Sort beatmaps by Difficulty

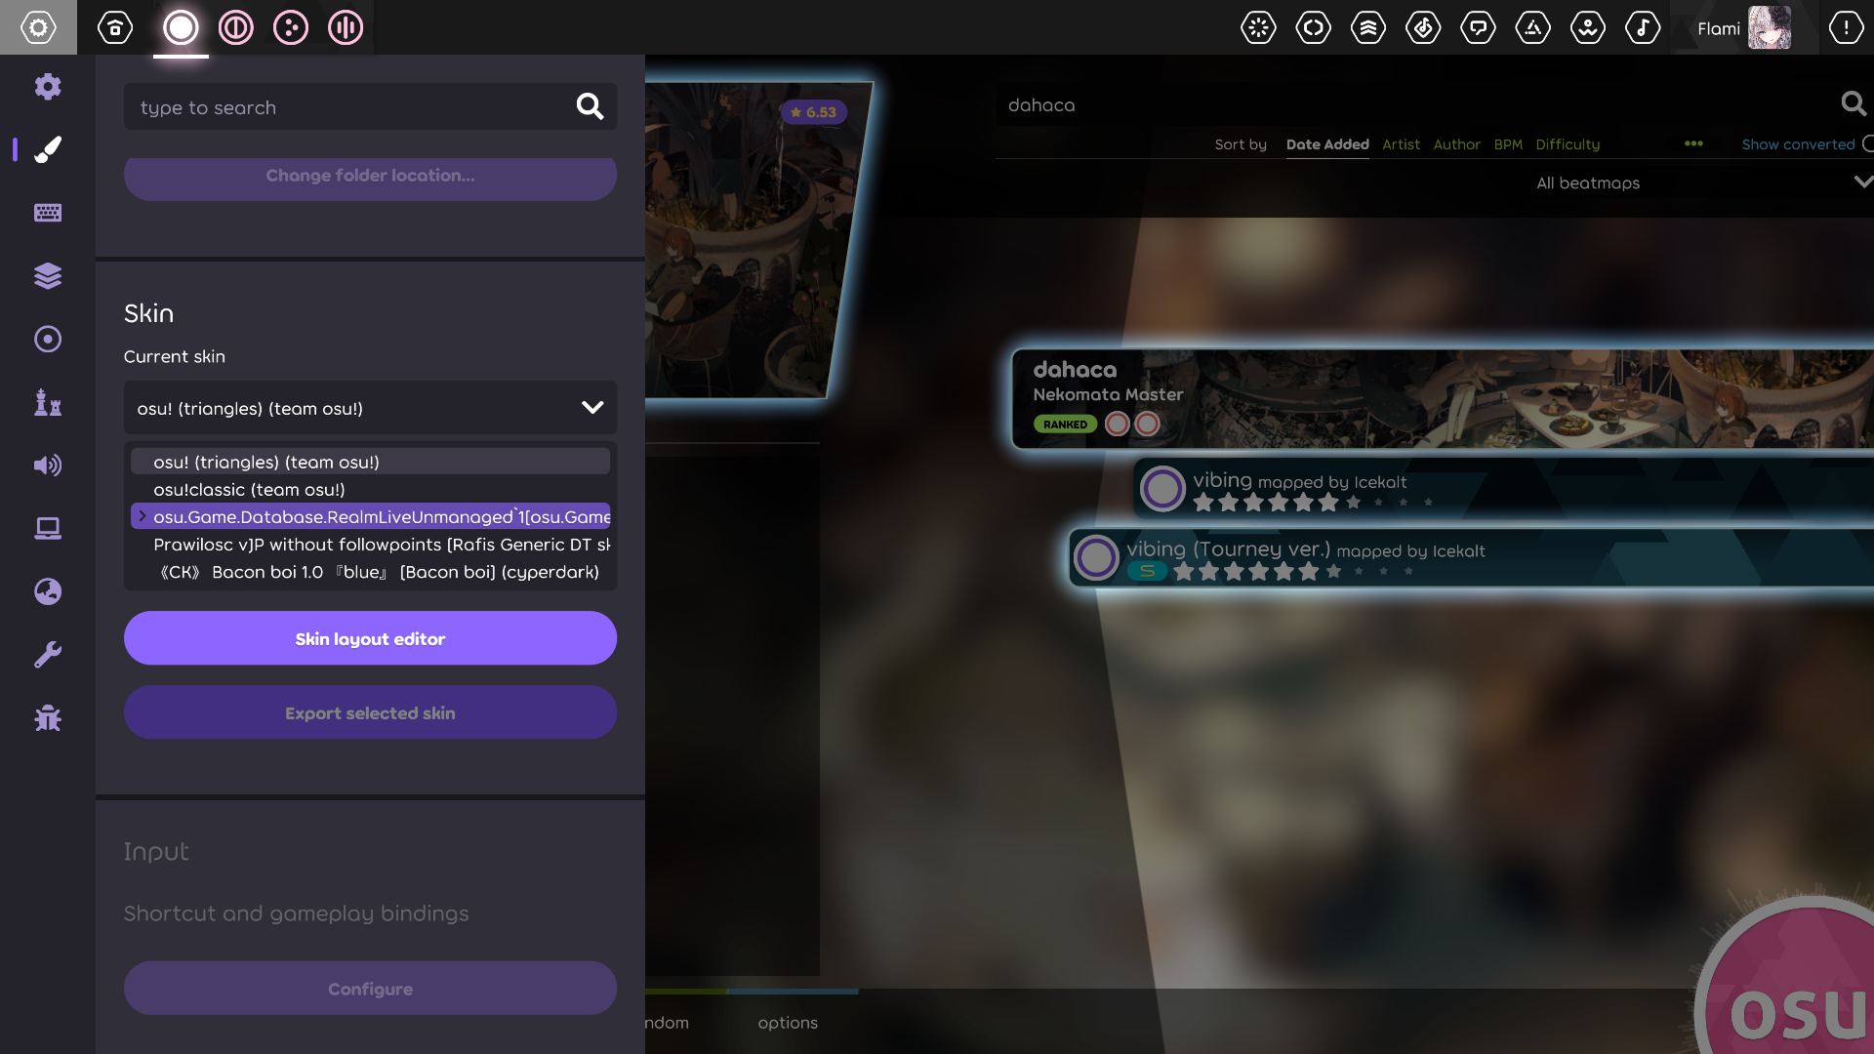[1568, 144]
